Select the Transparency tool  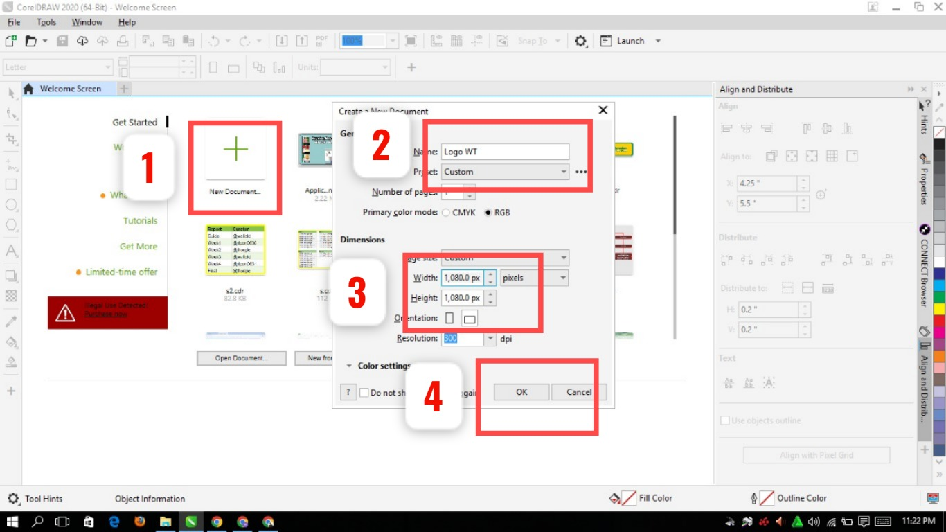point(11,296)
